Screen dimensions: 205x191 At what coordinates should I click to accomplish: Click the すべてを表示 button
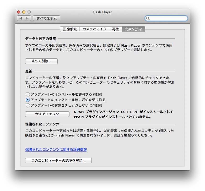click(47, 18)
